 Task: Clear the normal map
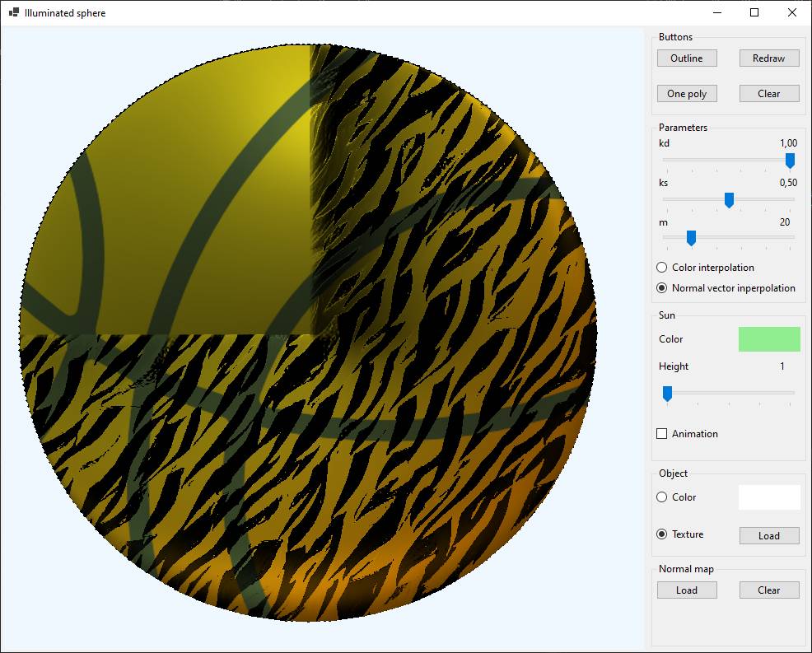[769, 590]
